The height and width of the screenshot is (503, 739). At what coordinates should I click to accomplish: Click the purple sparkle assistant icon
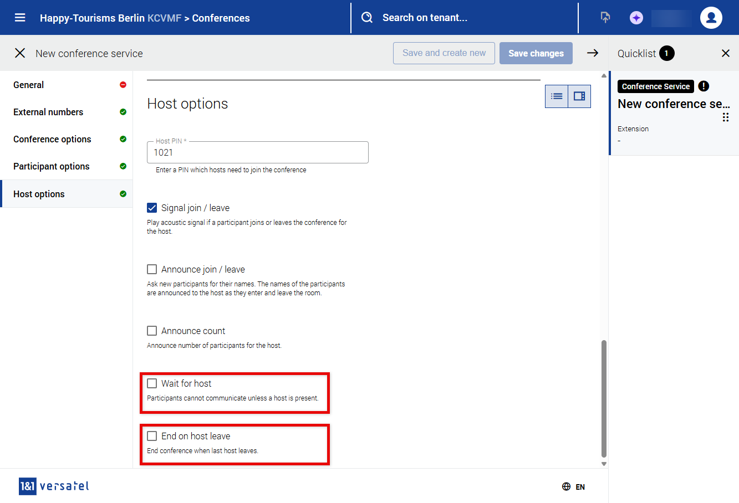tap(636, 18)
